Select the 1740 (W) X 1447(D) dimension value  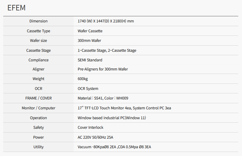(106, 21)
